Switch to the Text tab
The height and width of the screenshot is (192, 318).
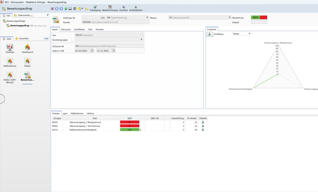[x=90, y=29]
